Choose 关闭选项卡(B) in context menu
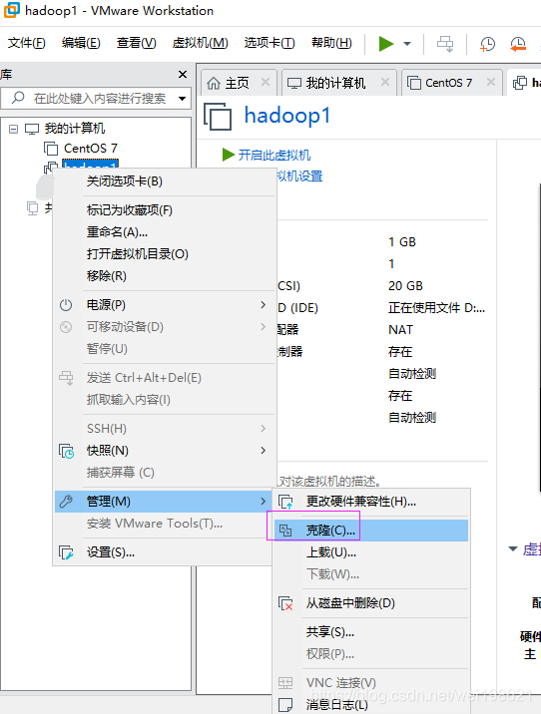The width and height of the screenshot is (541, 714). point(165,181)
